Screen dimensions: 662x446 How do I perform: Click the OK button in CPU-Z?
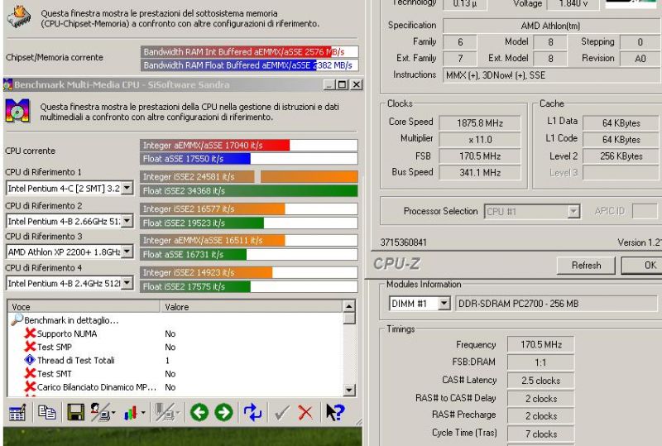(643, 266)
